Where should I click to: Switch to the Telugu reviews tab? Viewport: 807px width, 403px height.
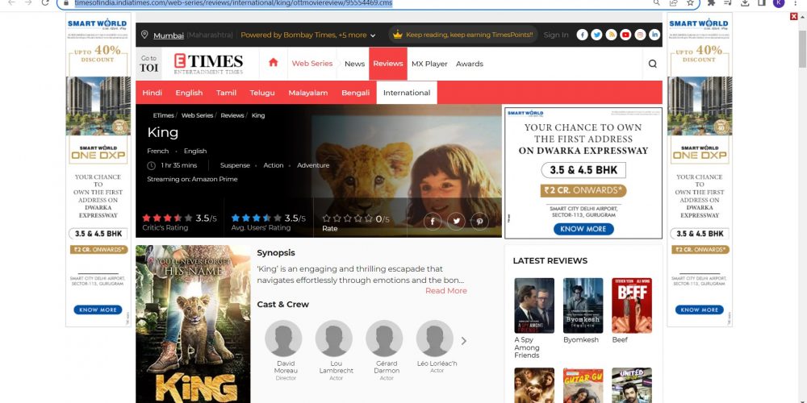click(262, 93)
